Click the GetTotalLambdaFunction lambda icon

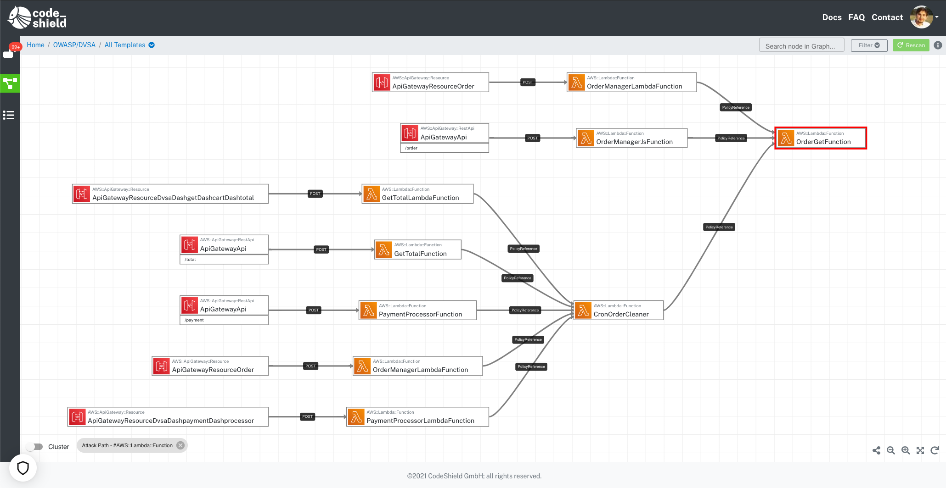(372, 194)
